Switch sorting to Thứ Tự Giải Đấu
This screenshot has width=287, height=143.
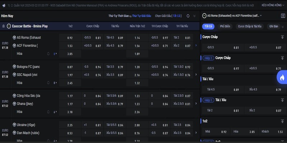[141, 16]
